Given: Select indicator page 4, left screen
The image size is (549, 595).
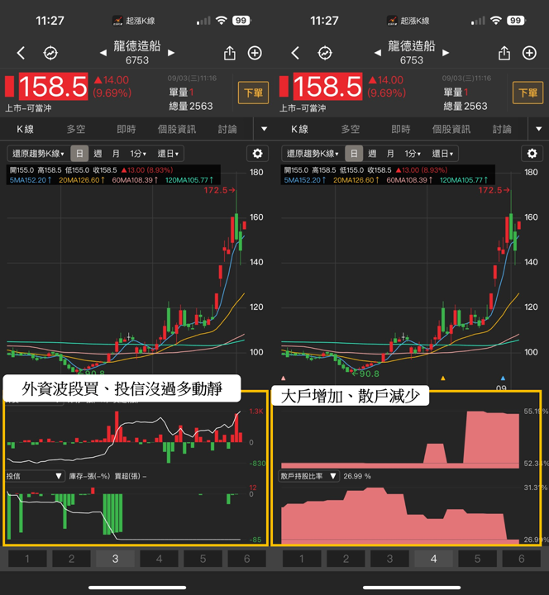Looking at the screenshot, I should tap(159, 559).
